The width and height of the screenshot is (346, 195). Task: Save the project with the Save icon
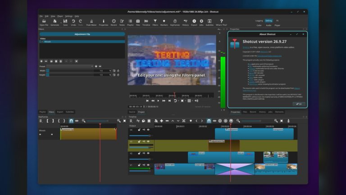(x=65, y=22)
